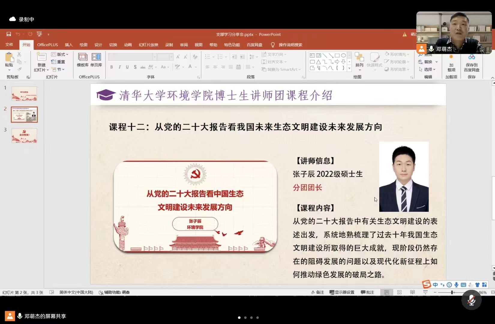Click the 单页库 single page library icon

(x=96, y=60)
